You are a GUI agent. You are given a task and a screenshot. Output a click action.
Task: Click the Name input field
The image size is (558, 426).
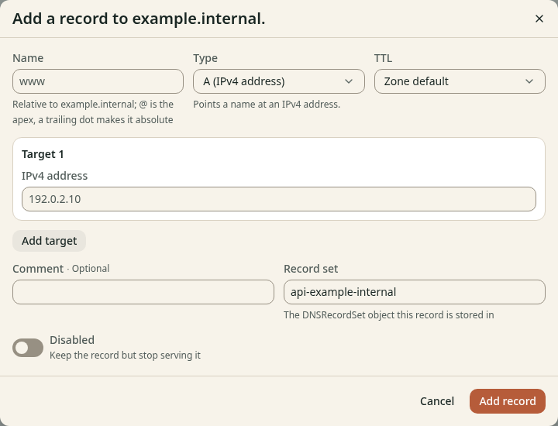pos(98,81)
